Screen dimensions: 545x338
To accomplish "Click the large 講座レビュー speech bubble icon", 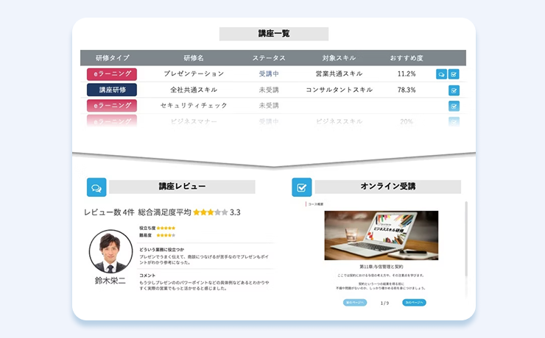I will pos(96,187).
